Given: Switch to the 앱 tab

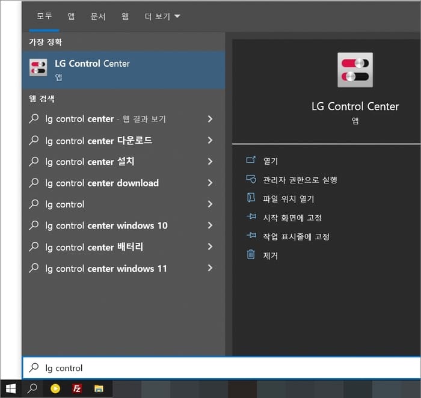Looking at the screenshot, I should tap(71, 16).
